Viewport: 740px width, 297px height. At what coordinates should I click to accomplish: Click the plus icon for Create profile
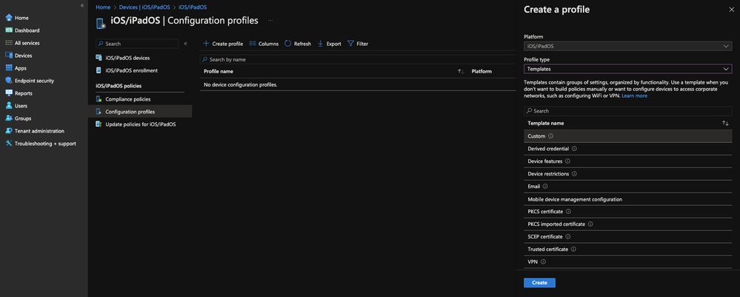click(x=206, y=44)
